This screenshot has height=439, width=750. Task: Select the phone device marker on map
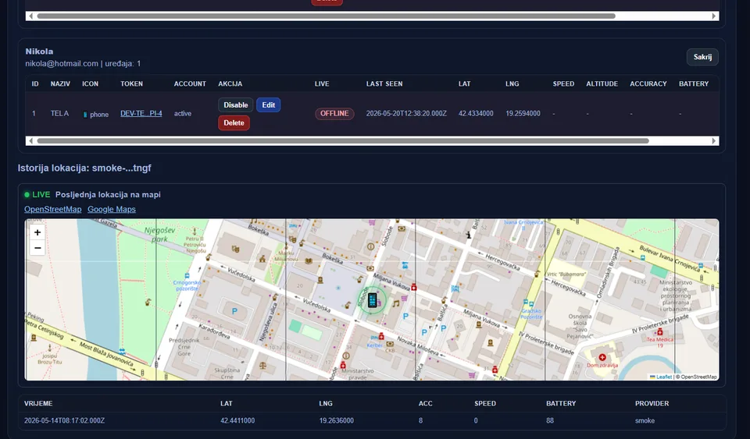(372, 299)
